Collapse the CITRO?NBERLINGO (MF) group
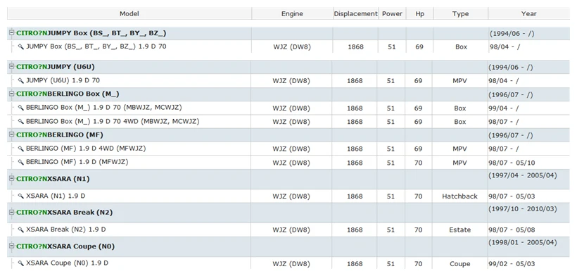The height and width of the screenshot is (276, 577). pos(12,134)
